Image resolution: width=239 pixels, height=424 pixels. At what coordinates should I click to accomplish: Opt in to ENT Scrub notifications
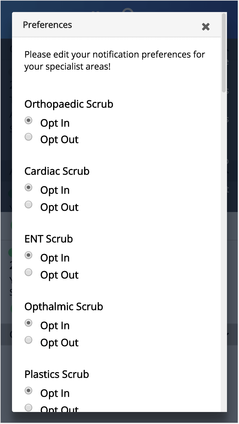coord(28,255)
